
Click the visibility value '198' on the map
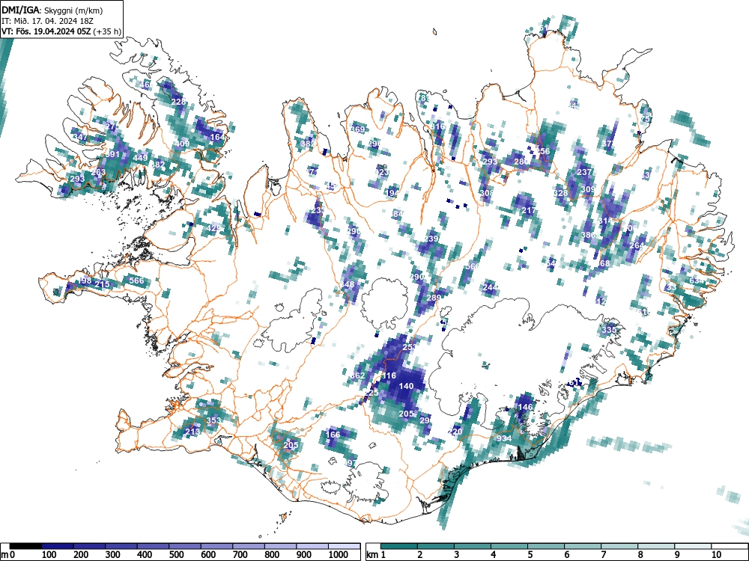[84, 280]
